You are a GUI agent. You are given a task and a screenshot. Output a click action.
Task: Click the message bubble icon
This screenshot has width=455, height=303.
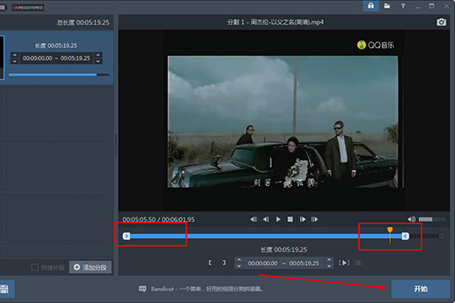[x=142, y=289]
